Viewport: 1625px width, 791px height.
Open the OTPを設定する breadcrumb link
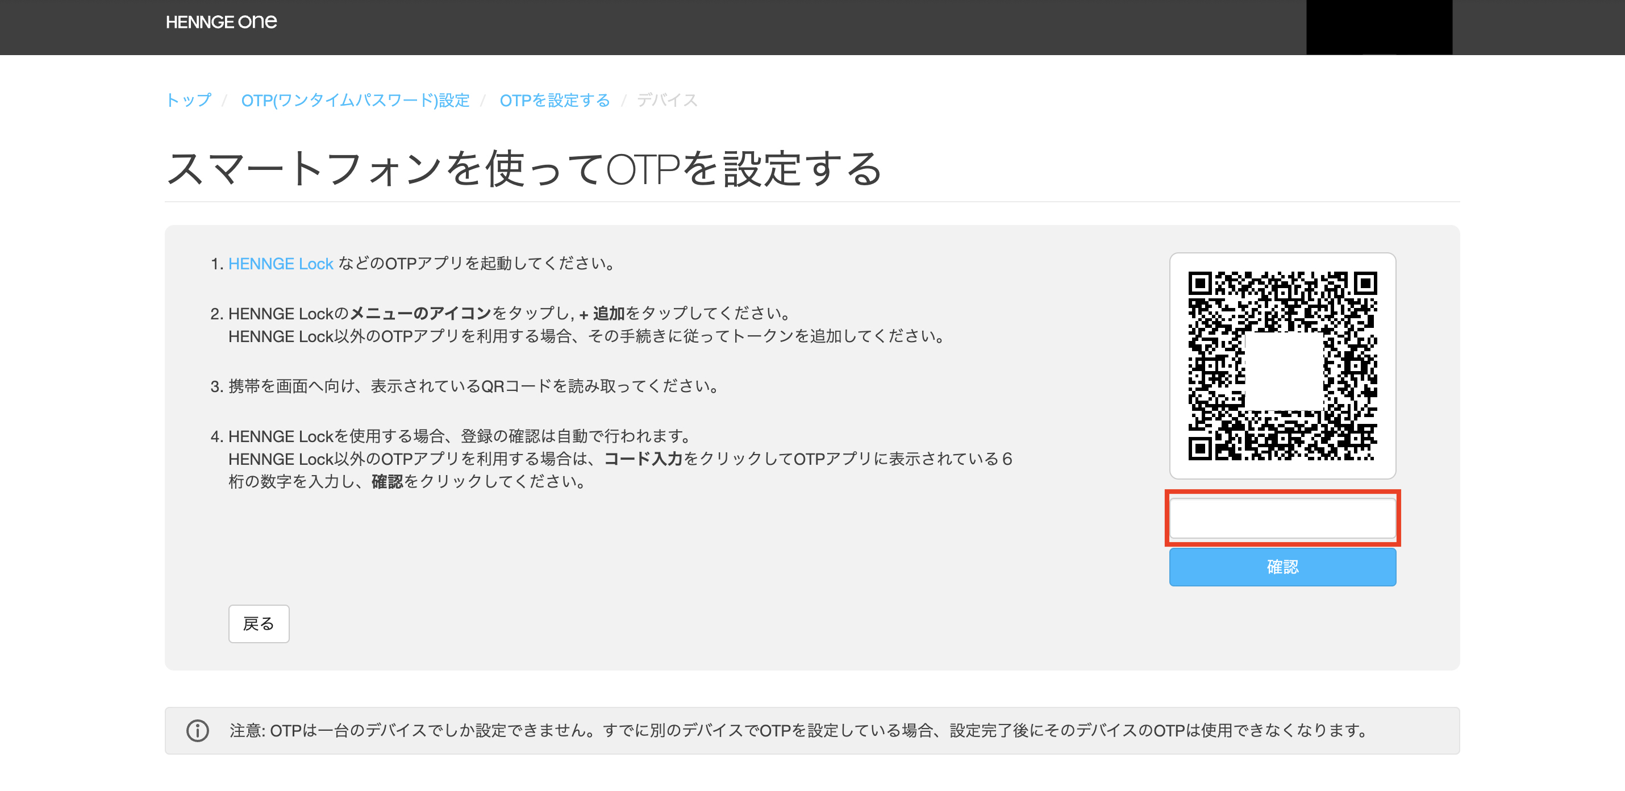point(555,100)
